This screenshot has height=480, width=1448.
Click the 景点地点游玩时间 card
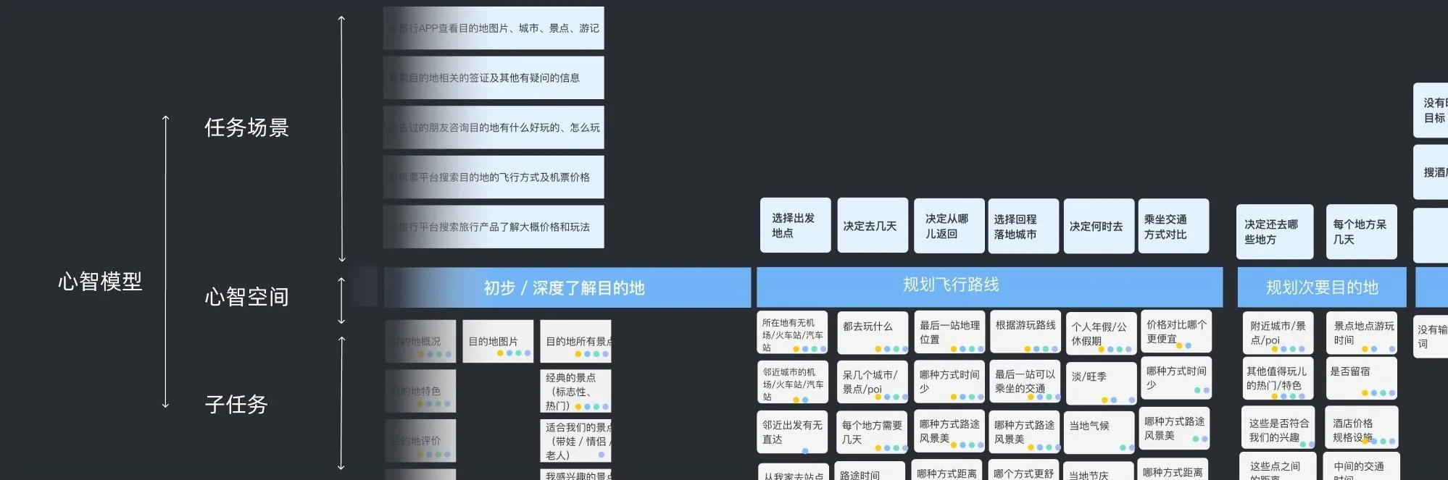tap(1362, 332)
